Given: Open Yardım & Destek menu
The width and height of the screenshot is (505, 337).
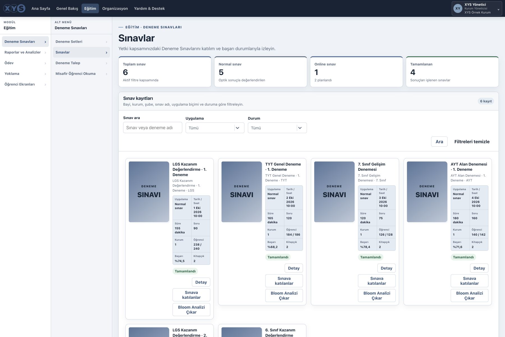Looking at the screenshot, I should tap(149, 8).
